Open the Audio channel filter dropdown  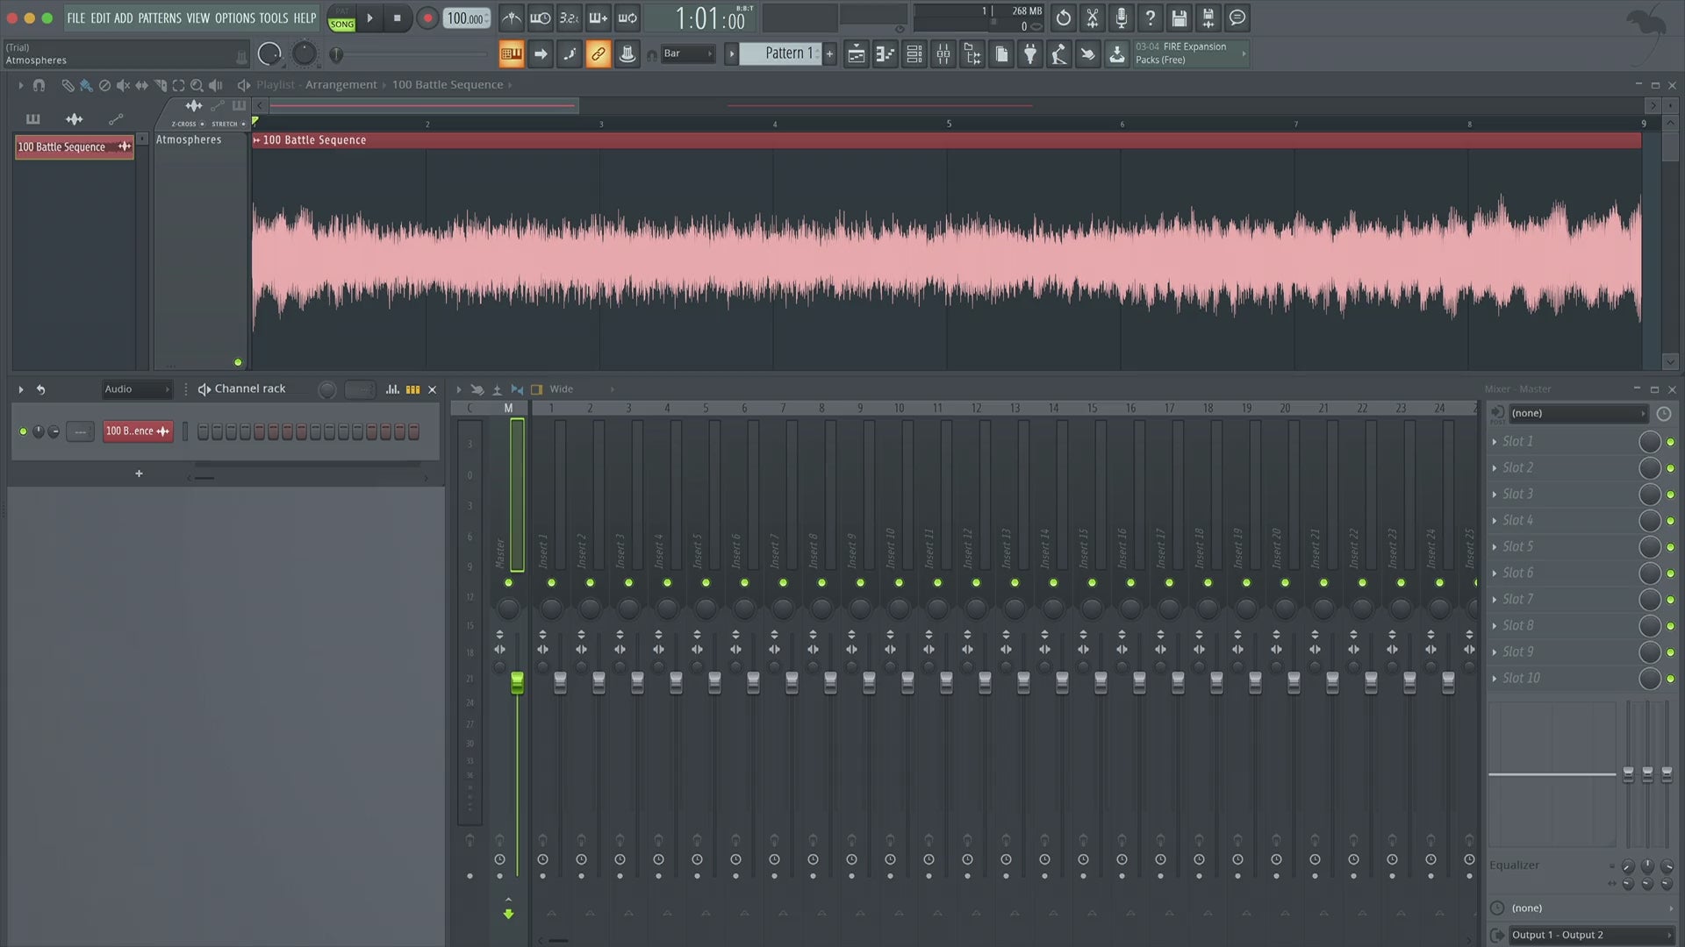click(x=137, y=389)
